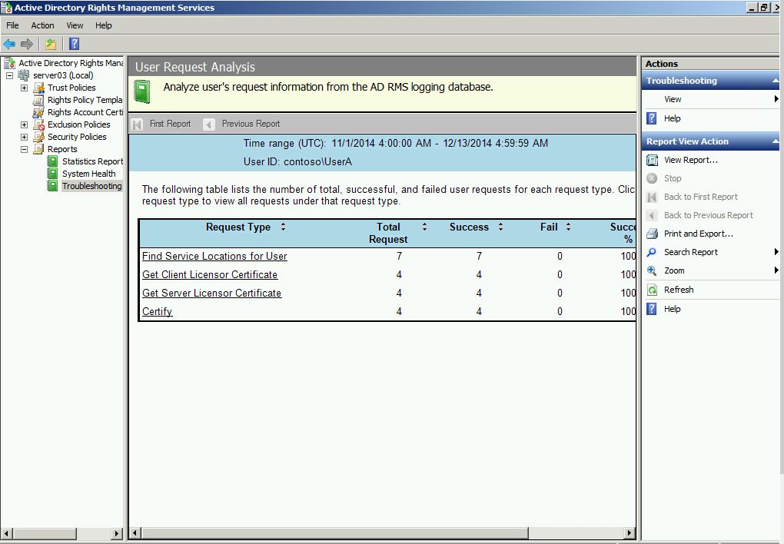This screenshot has height=544, width=784.
Task: Click the Statistics Report green icon
Action: pos(52,161)
